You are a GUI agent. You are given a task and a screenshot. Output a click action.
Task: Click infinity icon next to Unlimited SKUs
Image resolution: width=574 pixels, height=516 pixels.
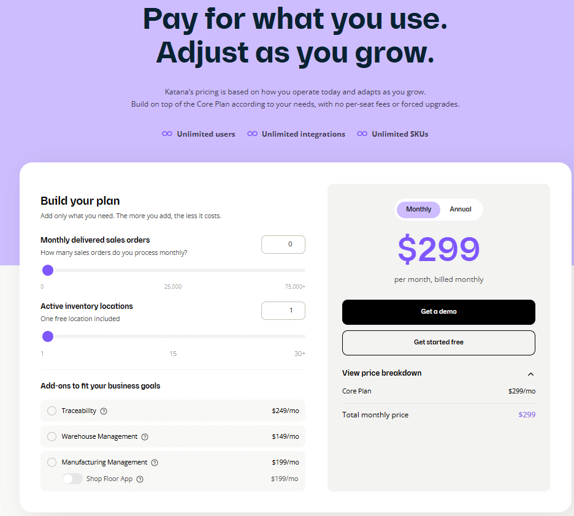pyautogui.click(x=362, y=134)
